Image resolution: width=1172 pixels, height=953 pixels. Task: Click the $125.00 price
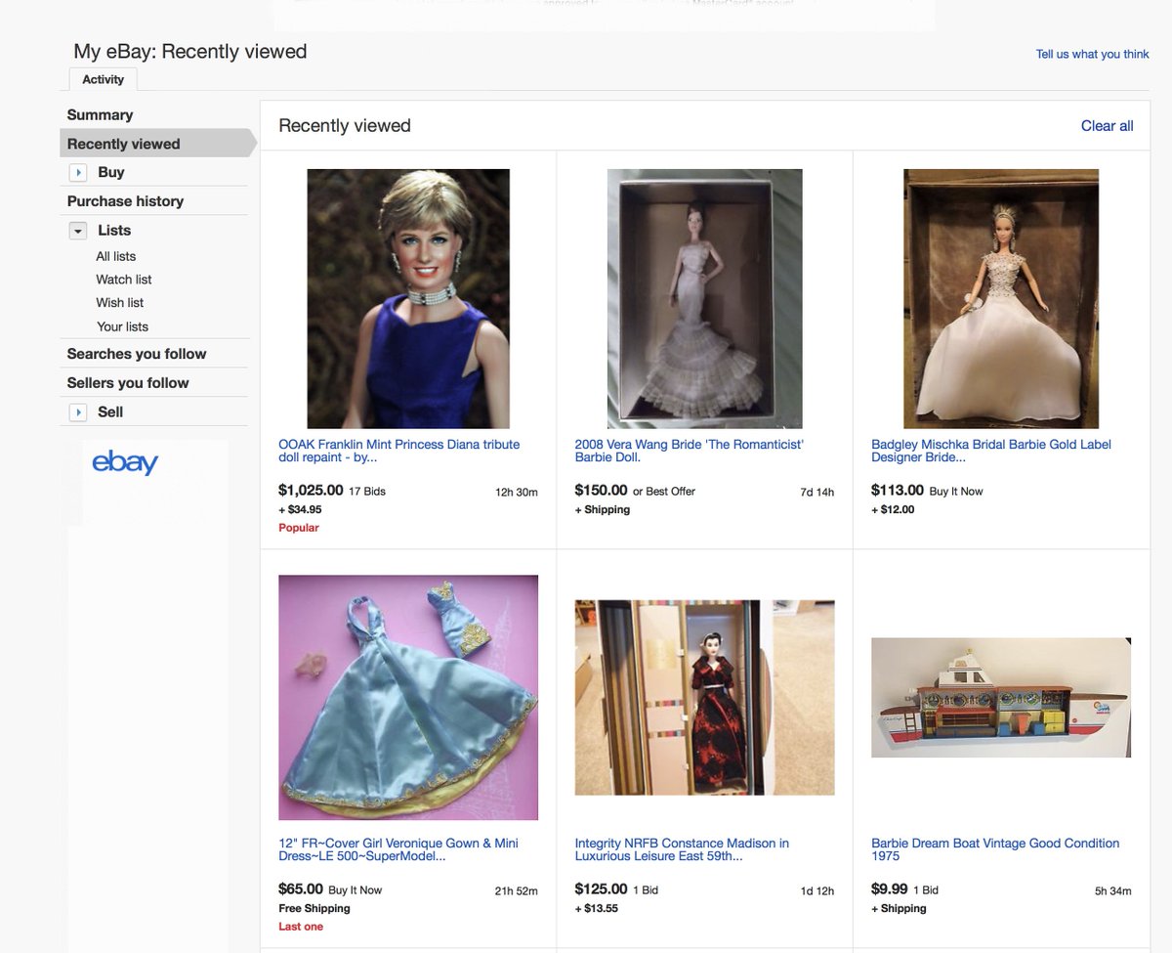pos(602,889)
